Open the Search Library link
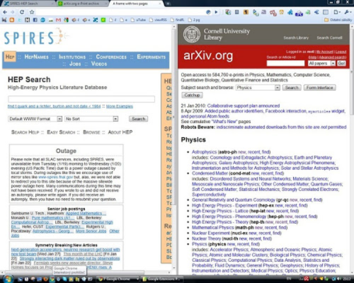 pyautogui.click(x=296, y=38)
